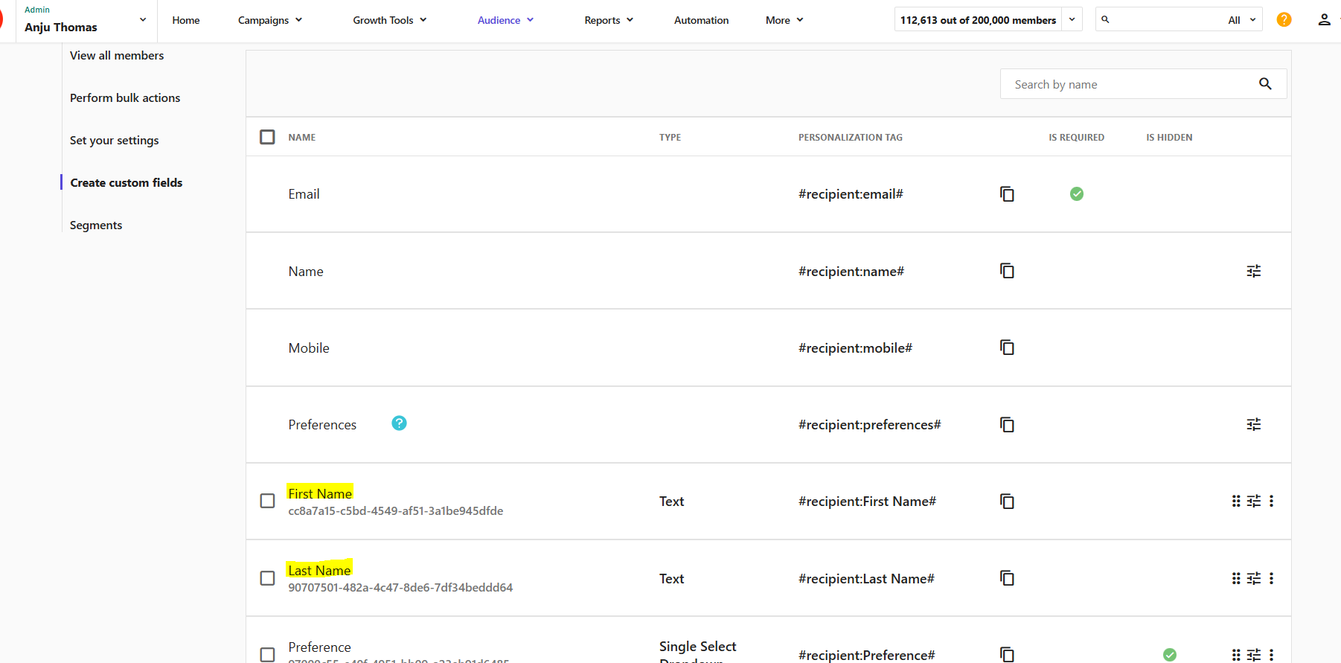The height and width of the screenshot is (663, 1341).
Task: Click the ID 90707501-482a-4c47-8de6-7df34beddd64
Action: click(x=400, y=587)
